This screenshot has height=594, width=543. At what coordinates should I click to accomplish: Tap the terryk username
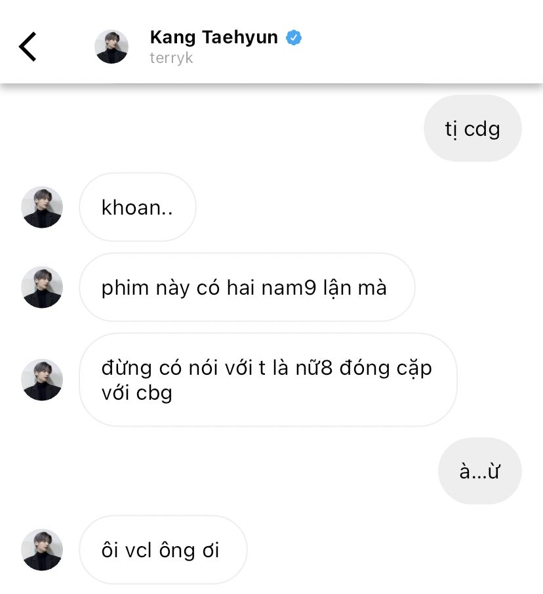pyautogui.click(x=171, y=58)
